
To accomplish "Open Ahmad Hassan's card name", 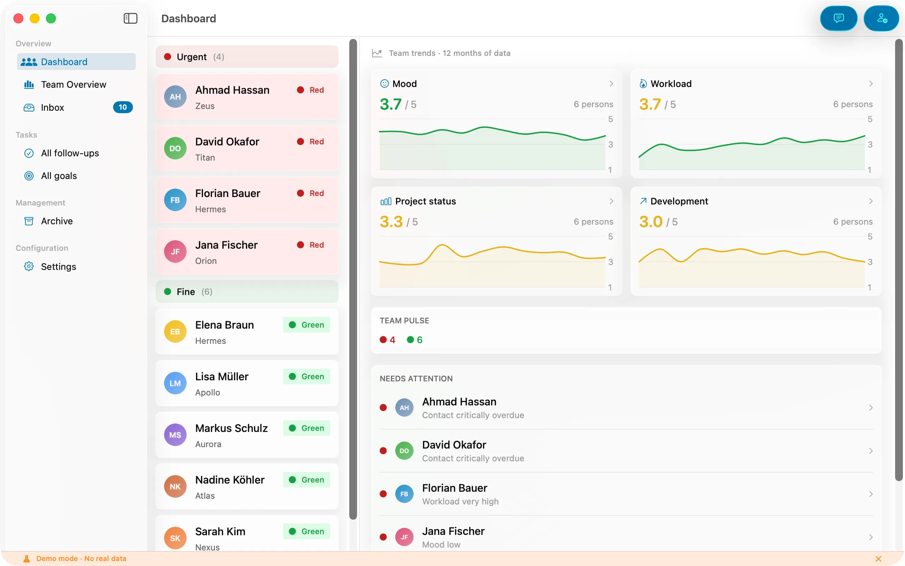I will click(232, 90).
